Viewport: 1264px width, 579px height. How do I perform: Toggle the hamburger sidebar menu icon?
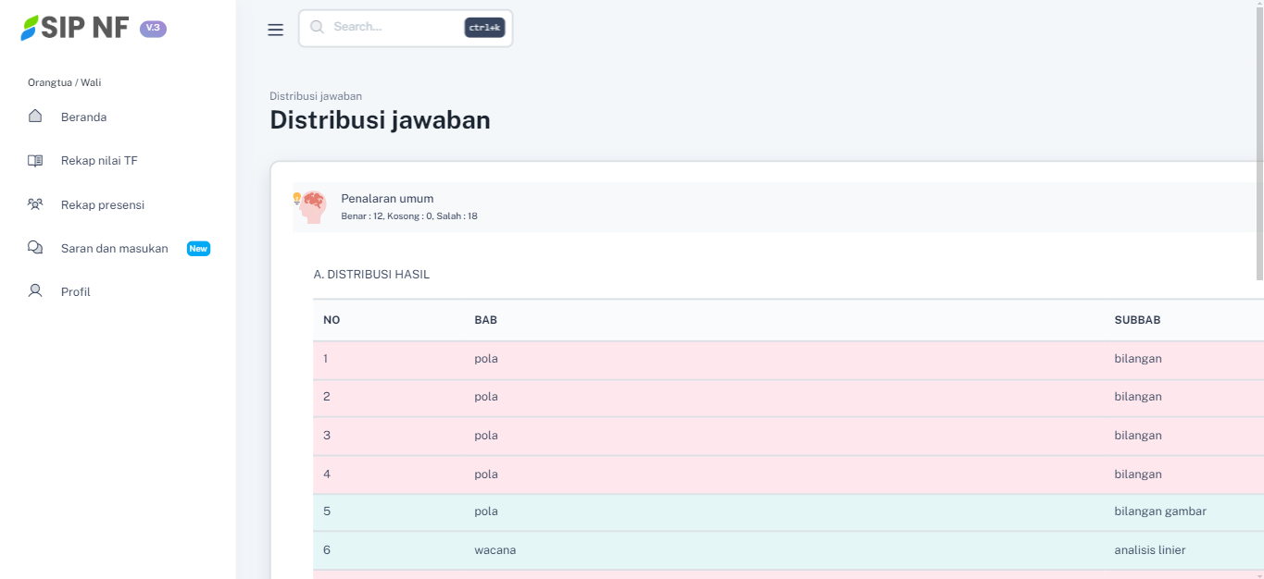coord(275,30)
